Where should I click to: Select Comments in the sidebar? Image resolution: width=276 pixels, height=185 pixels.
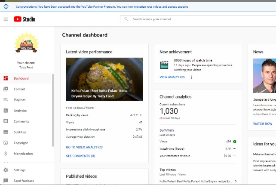click(x=26, y=121)
